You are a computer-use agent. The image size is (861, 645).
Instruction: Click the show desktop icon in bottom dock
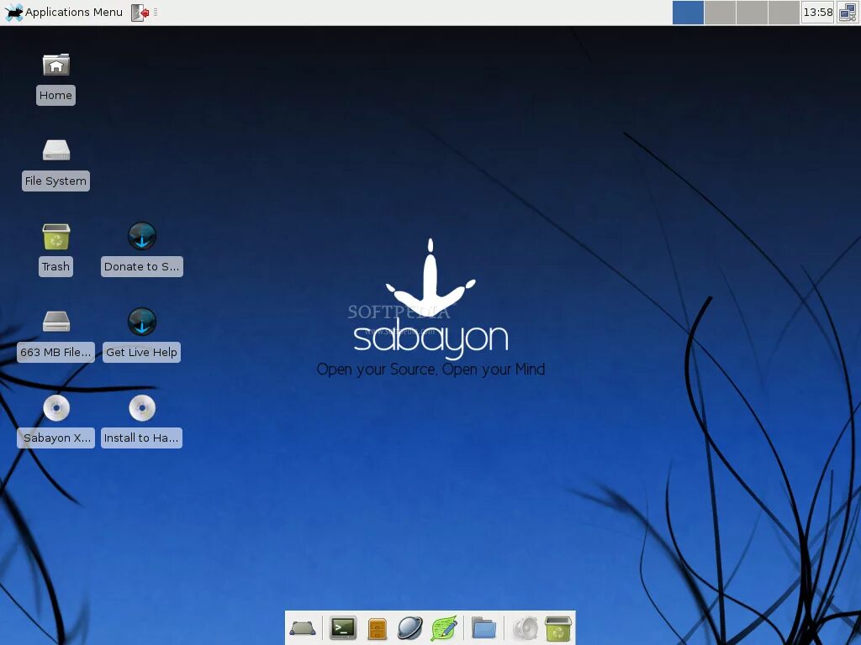point(303,628)
